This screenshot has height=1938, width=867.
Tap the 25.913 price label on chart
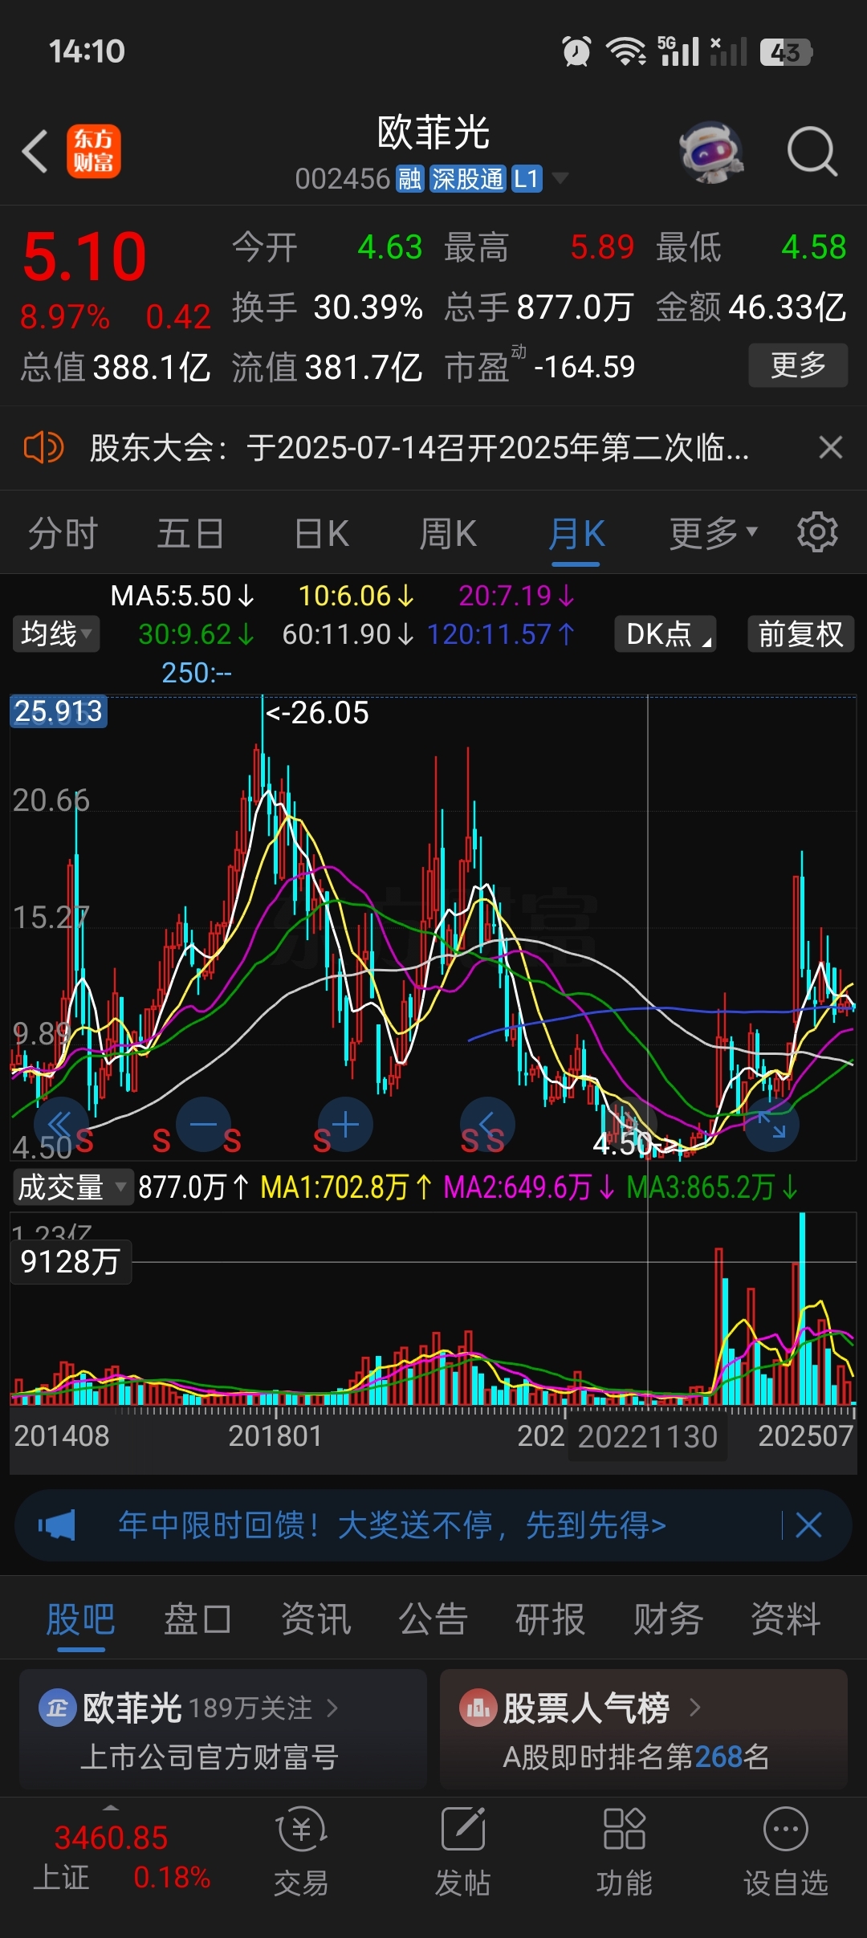[x=59, y=711]
